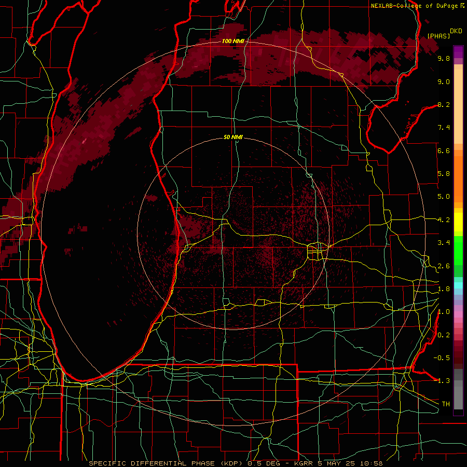
Task: Click the 9.0 scale value
Action: point(444,81)
